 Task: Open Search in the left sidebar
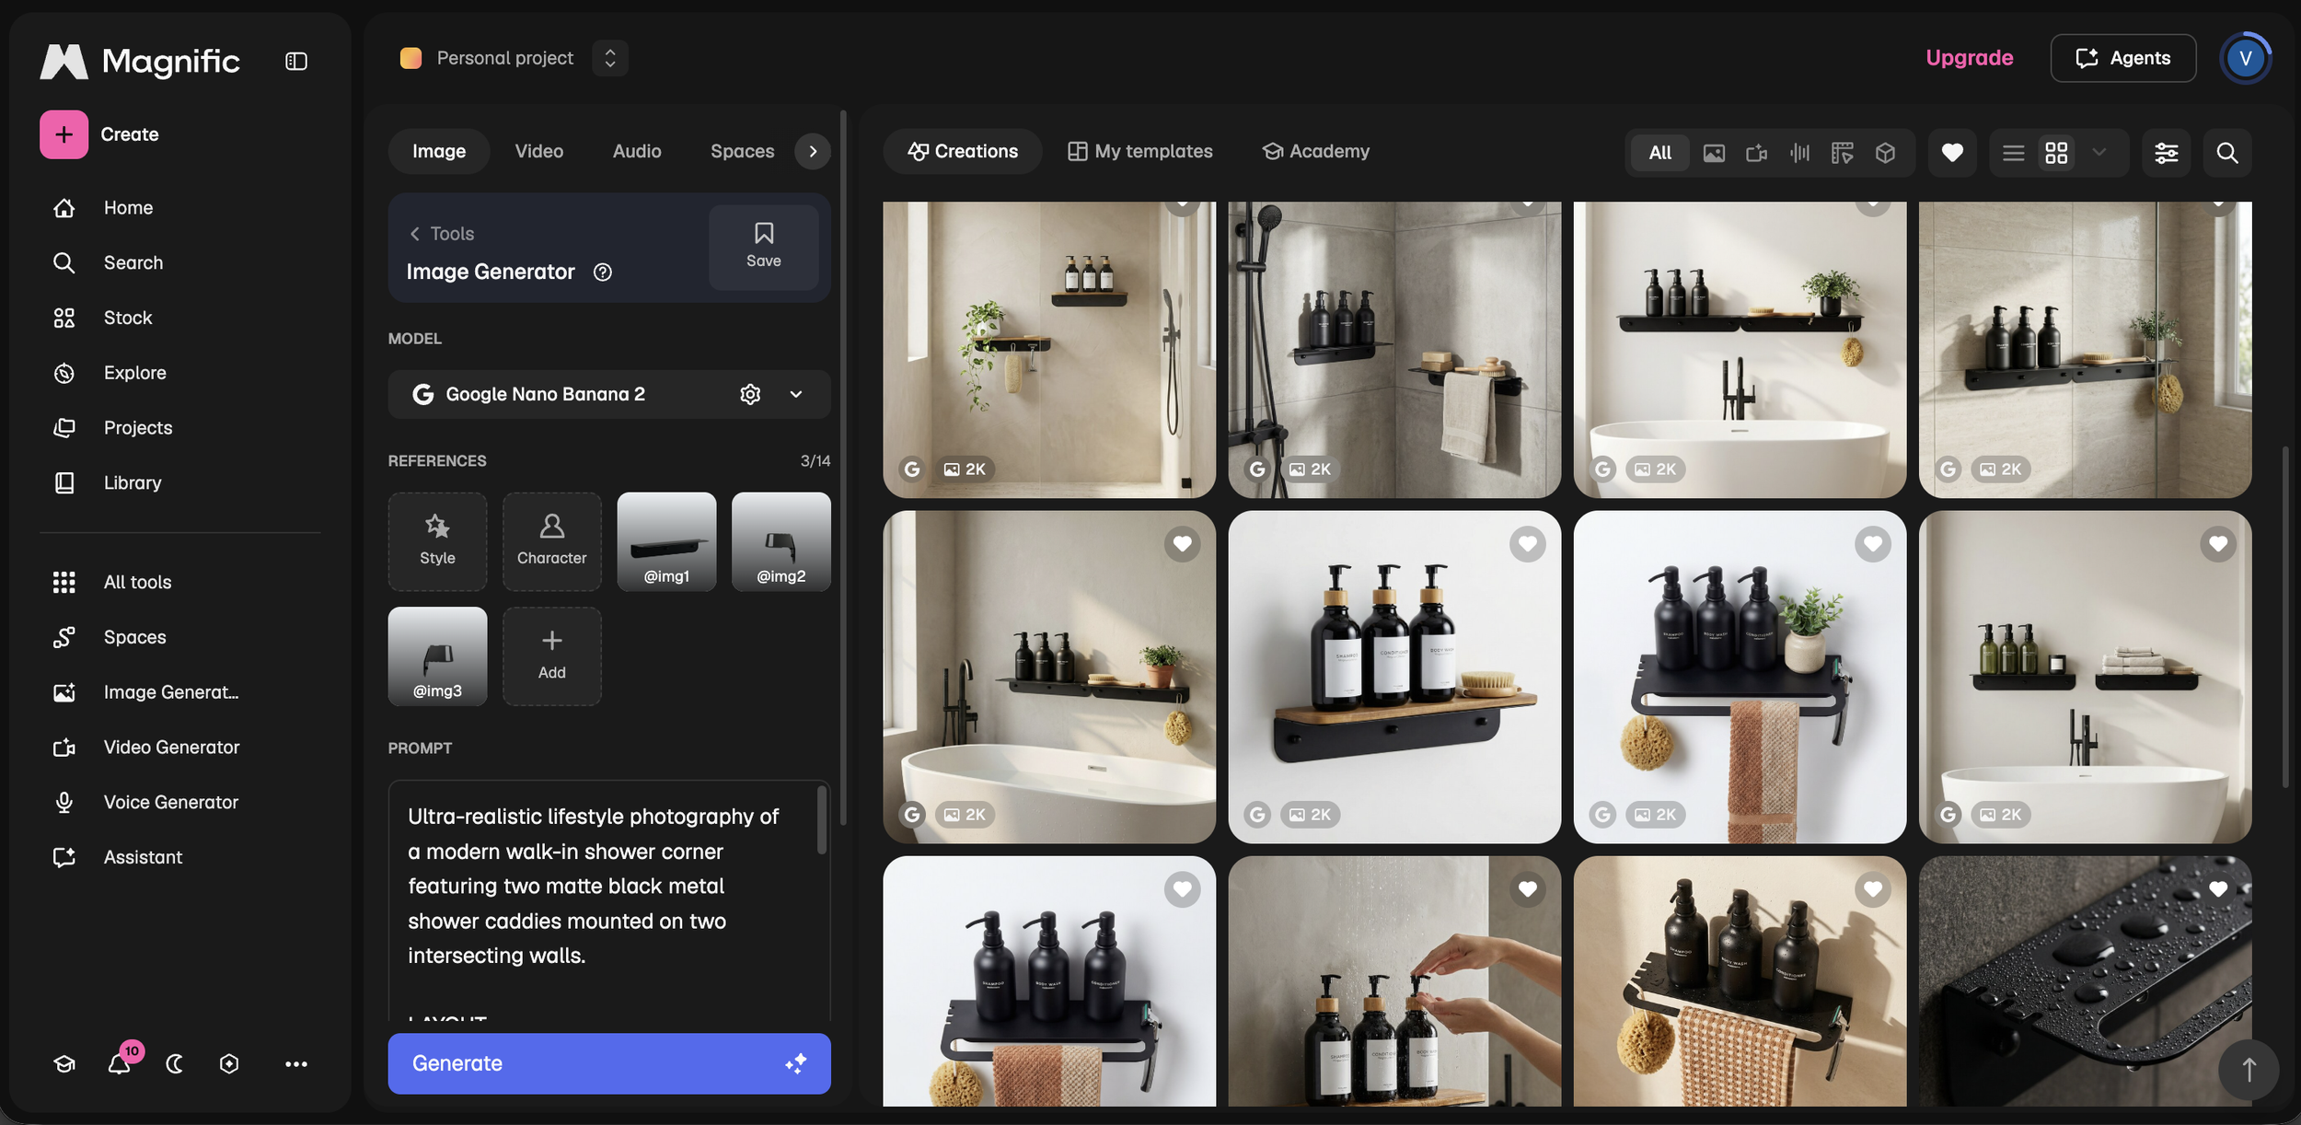(x=108, y=263)
